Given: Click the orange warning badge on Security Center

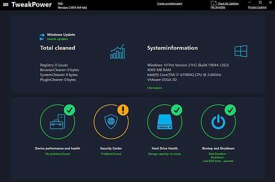Looking at the screenshot, I should 123,110.
